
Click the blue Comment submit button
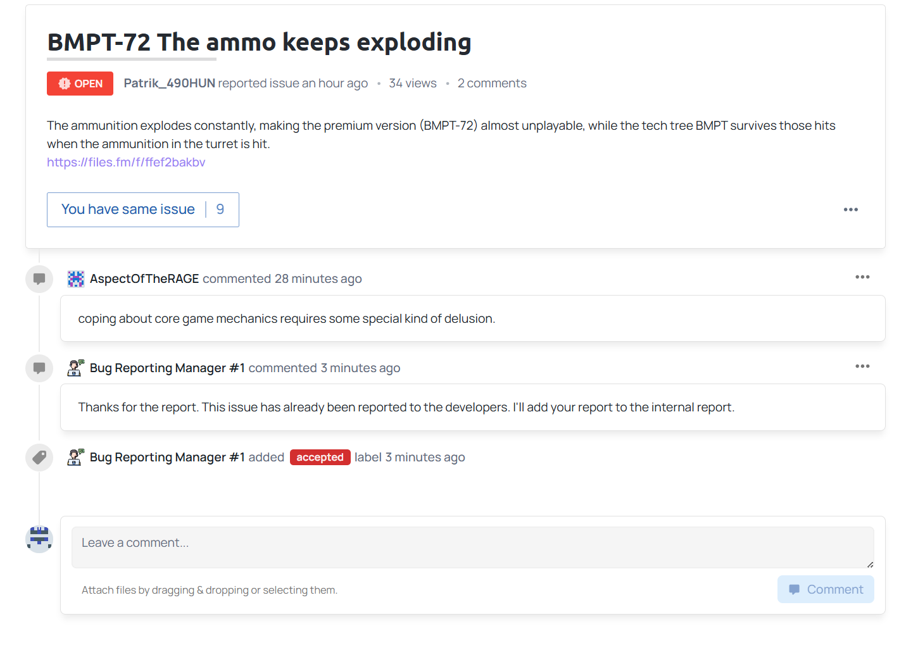(x=825, y=589)
